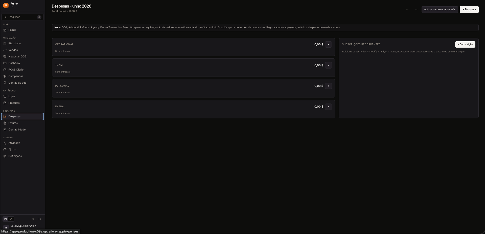Add entry to EXTRA with plus button
This screenshot has height=234, width=485.
tap(328, 107)
